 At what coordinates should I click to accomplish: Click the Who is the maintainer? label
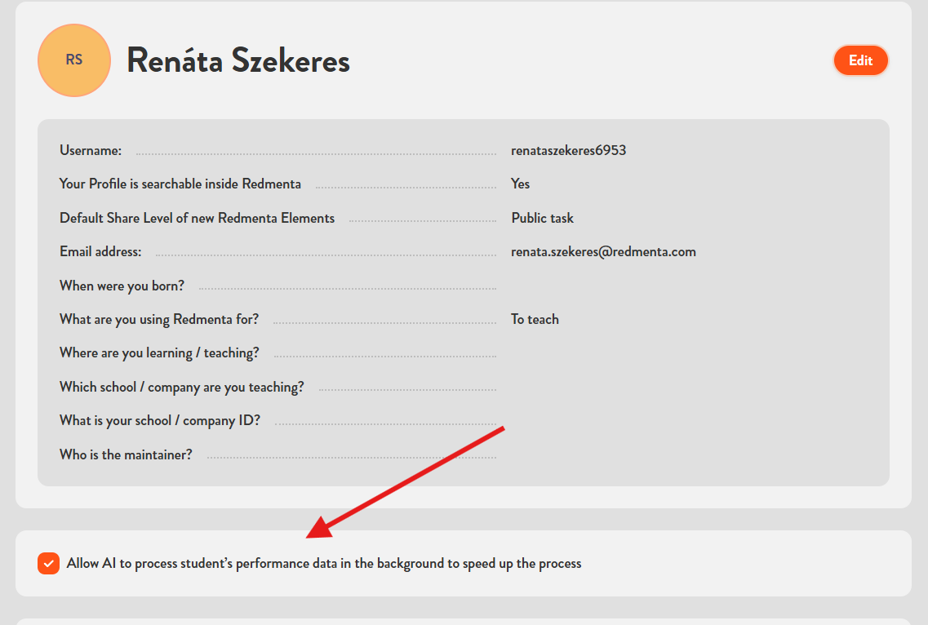point(126,454)
